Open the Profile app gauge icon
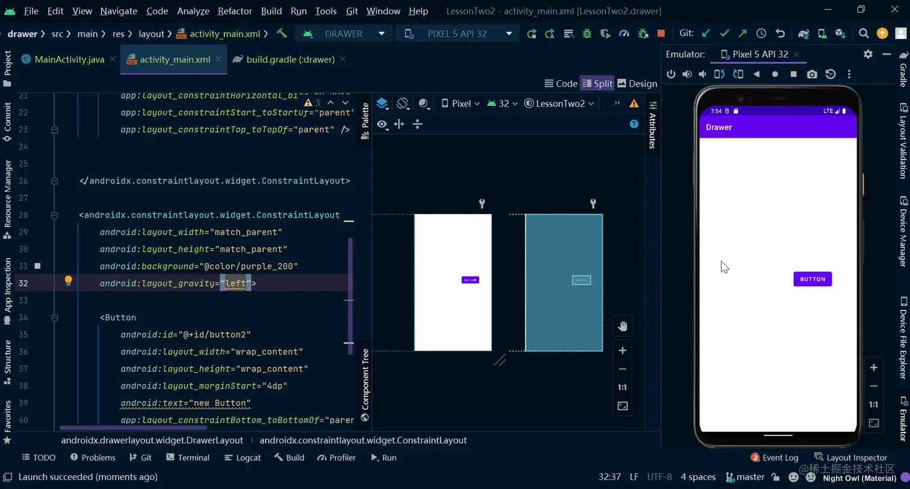910x489 pixels. [x=624, y=34]
